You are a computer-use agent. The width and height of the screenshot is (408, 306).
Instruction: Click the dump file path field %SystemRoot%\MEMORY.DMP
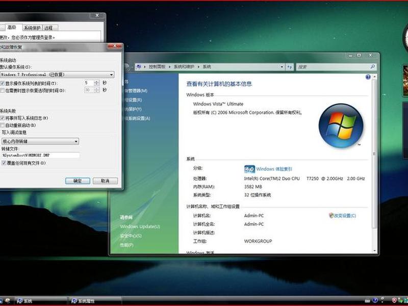coord(41,155)
